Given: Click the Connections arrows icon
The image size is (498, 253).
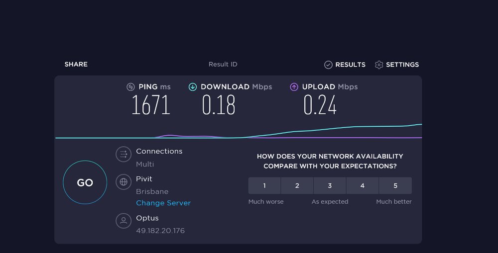Looking at the screenshot, I should 124,155.
